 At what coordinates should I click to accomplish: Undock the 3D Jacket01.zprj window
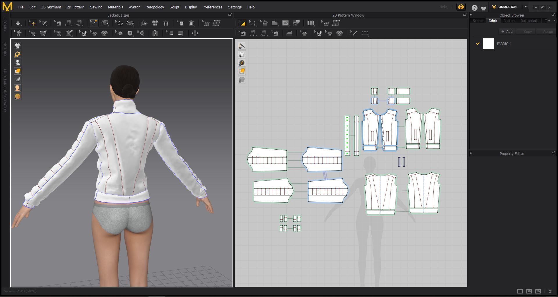[x=230, y=15]
